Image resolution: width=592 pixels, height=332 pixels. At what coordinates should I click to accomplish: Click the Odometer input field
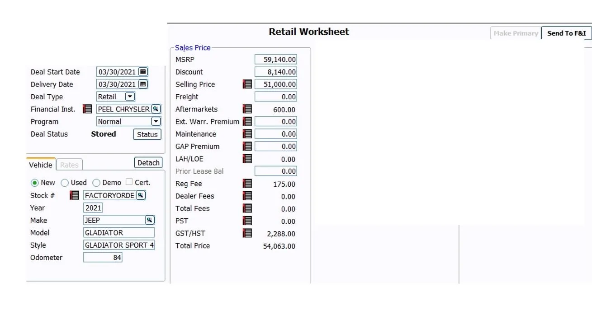click(103, 258)
